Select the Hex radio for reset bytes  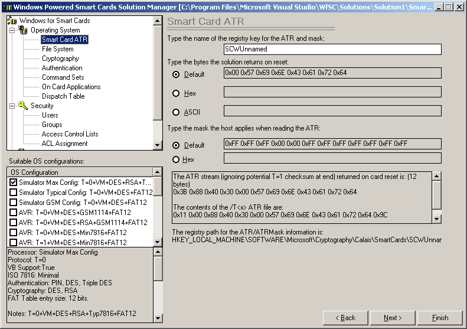[176, 93]
